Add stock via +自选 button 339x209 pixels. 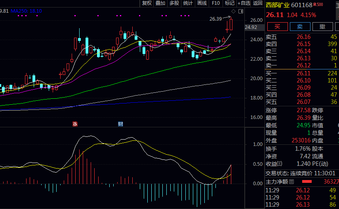coord(244,3)
